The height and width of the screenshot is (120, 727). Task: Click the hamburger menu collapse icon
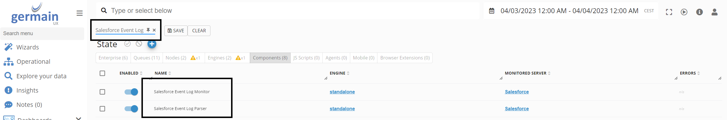point(80,13)
